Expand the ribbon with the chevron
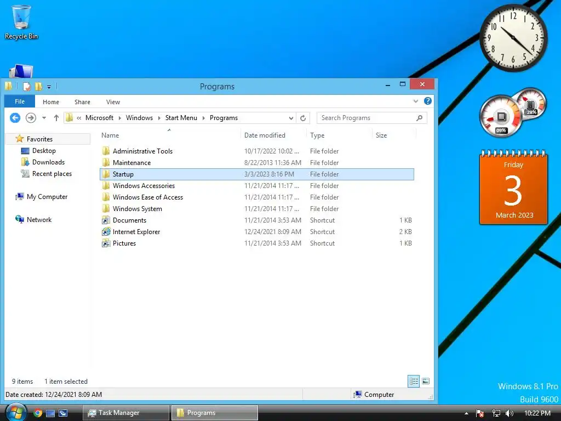Image resolution: width=561 pixels, height=421 pixels. click(415, 101)
